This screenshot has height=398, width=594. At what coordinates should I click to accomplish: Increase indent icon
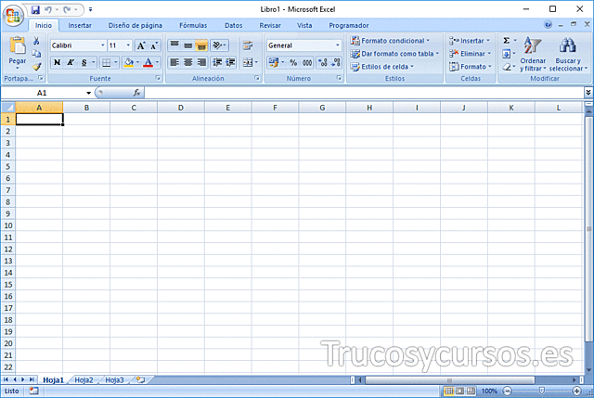[230, 62]
